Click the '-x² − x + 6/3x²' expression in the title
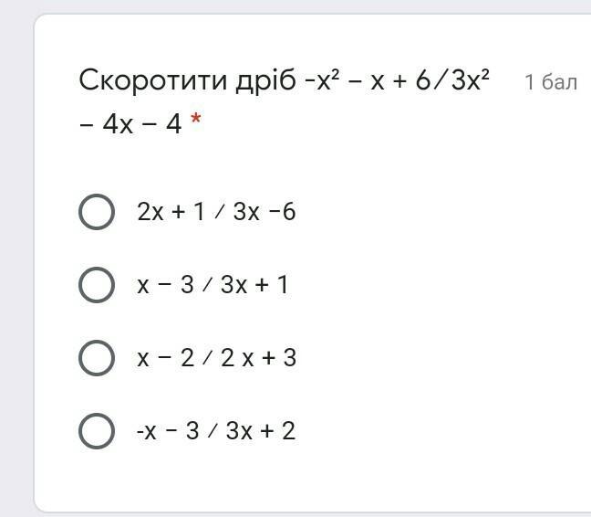 398,80
